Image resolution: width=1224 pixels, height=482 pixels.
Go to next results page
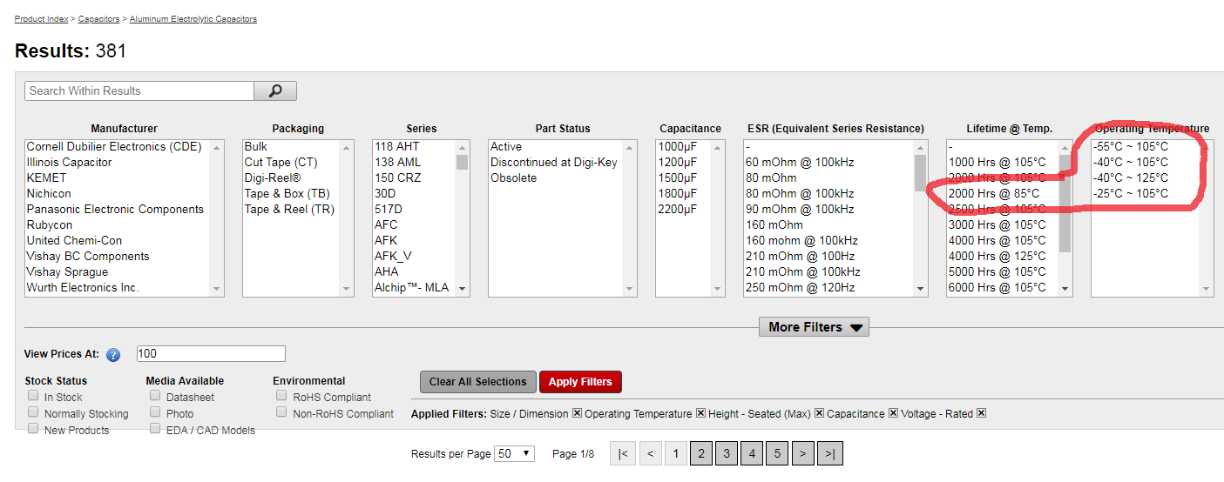[x=803, y=453]
